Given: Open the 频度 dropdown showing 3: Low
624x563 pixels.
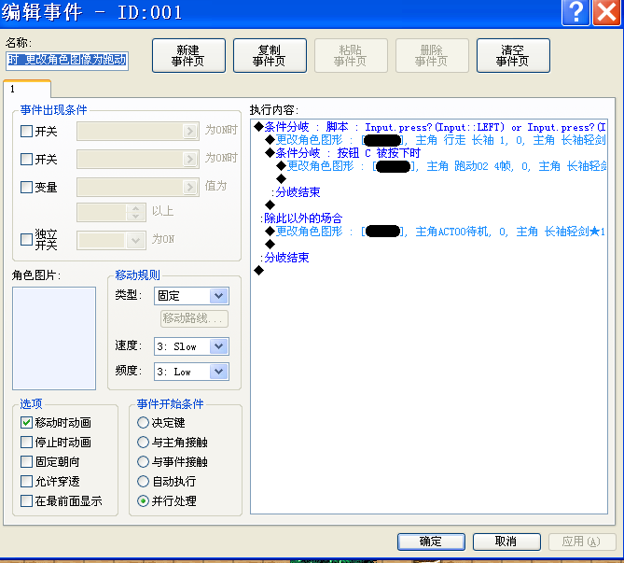Looking at the screenshot, I should coord(191,372).
